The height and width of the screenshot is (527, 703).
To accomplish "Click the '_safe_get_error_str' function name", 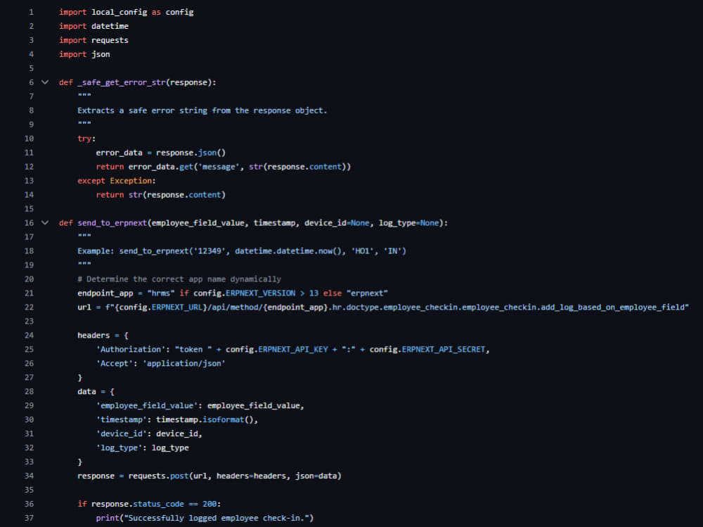I will click(122, 82).
